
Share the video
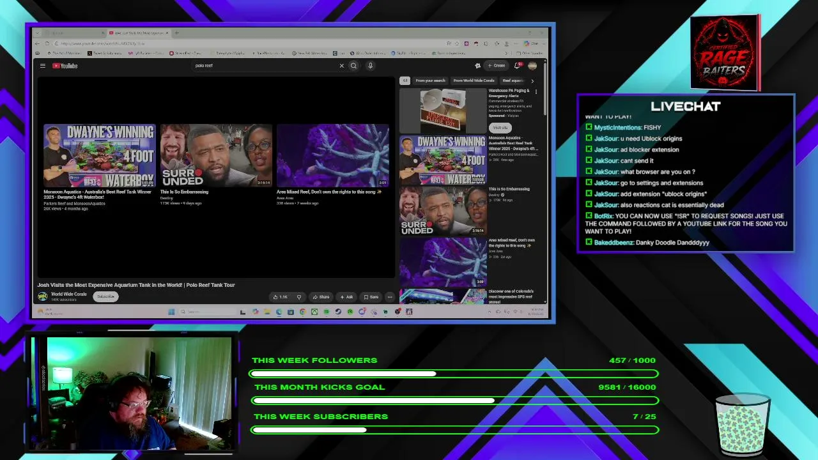tap(321, 297)
